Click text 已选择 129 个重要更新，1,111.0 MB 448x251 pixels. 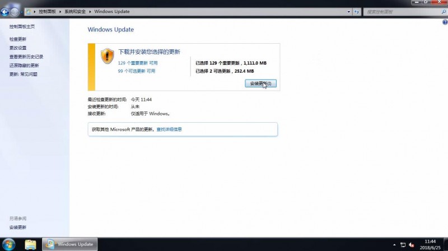tap(231, 63)
